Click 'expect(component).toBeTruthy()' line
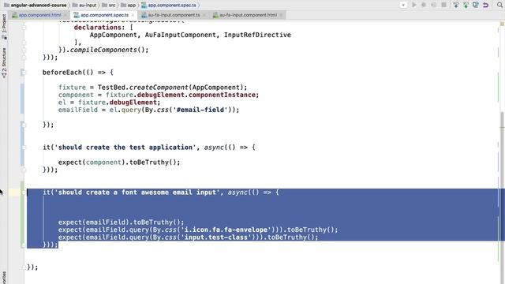 point(119,163)
